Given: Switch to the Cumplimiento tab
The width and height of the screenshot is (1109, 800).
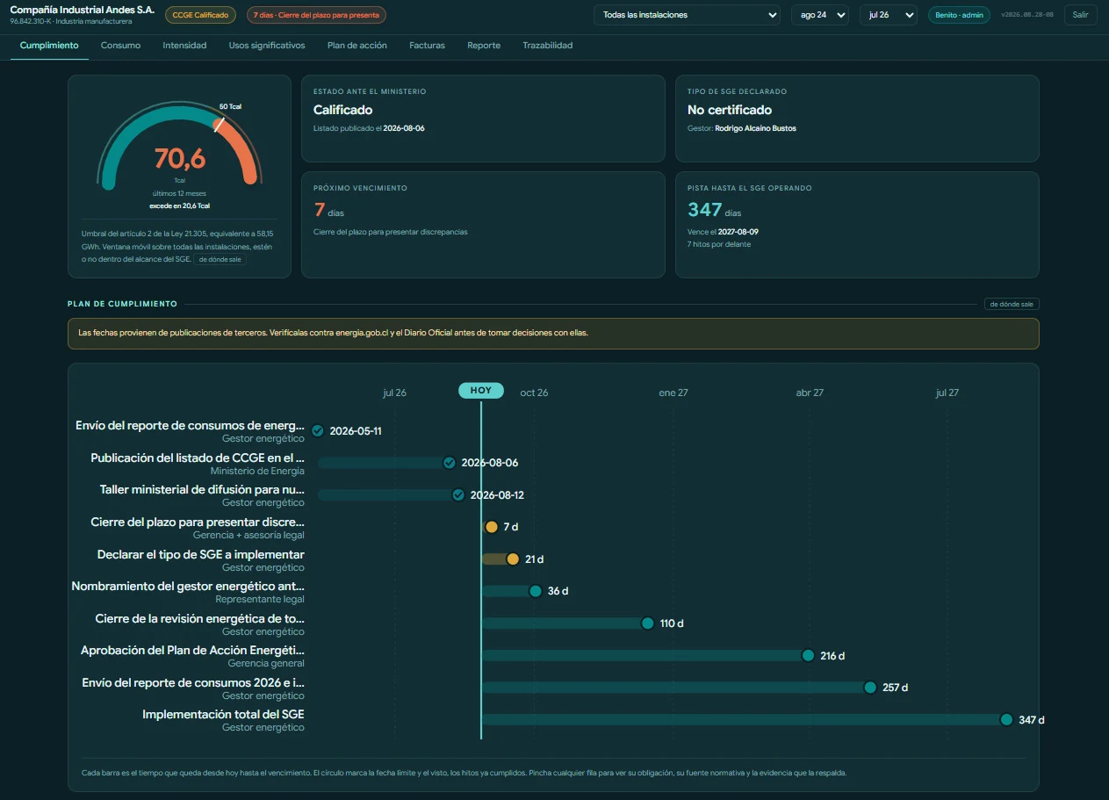Looking at the screenshot, I should (x=49, y=46).
